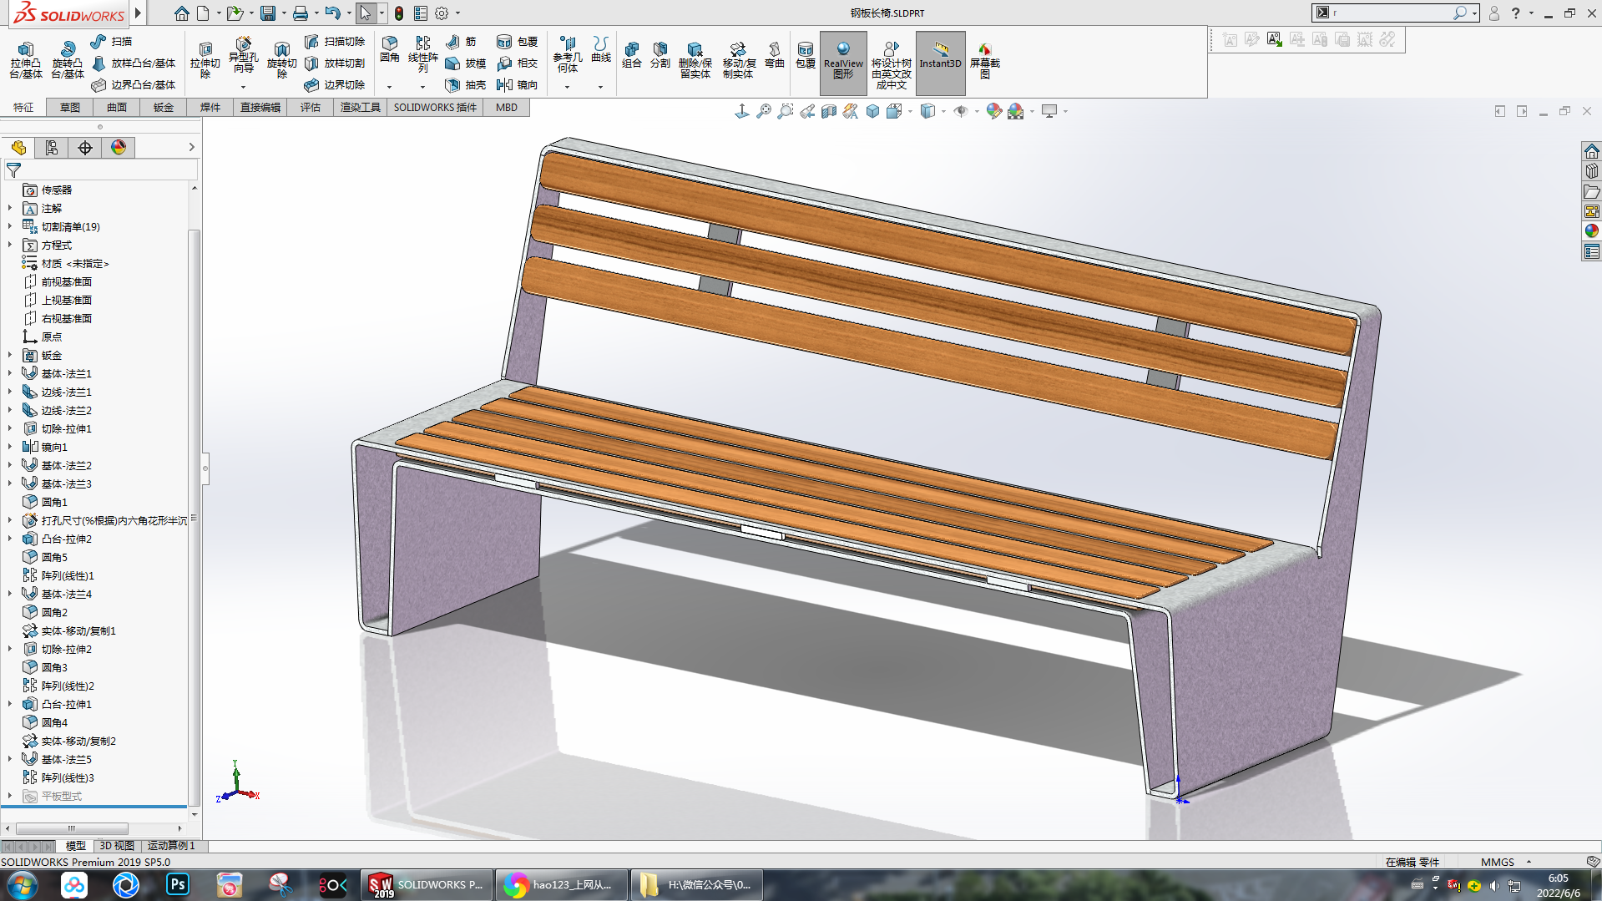Open the 曲线 curves tool
Viewport: 1602px width, 901px height.
tap(600, 49)
